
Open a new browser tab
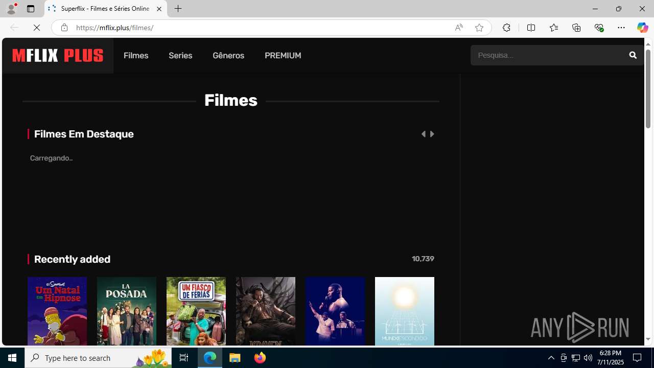[x=178, y=9]
